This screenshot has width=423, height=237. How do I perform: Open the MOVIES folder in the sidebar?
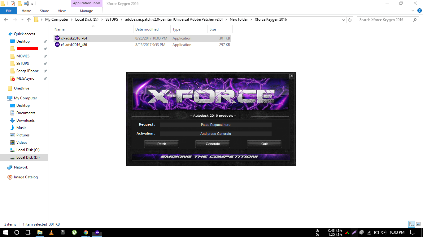[23, 56]
